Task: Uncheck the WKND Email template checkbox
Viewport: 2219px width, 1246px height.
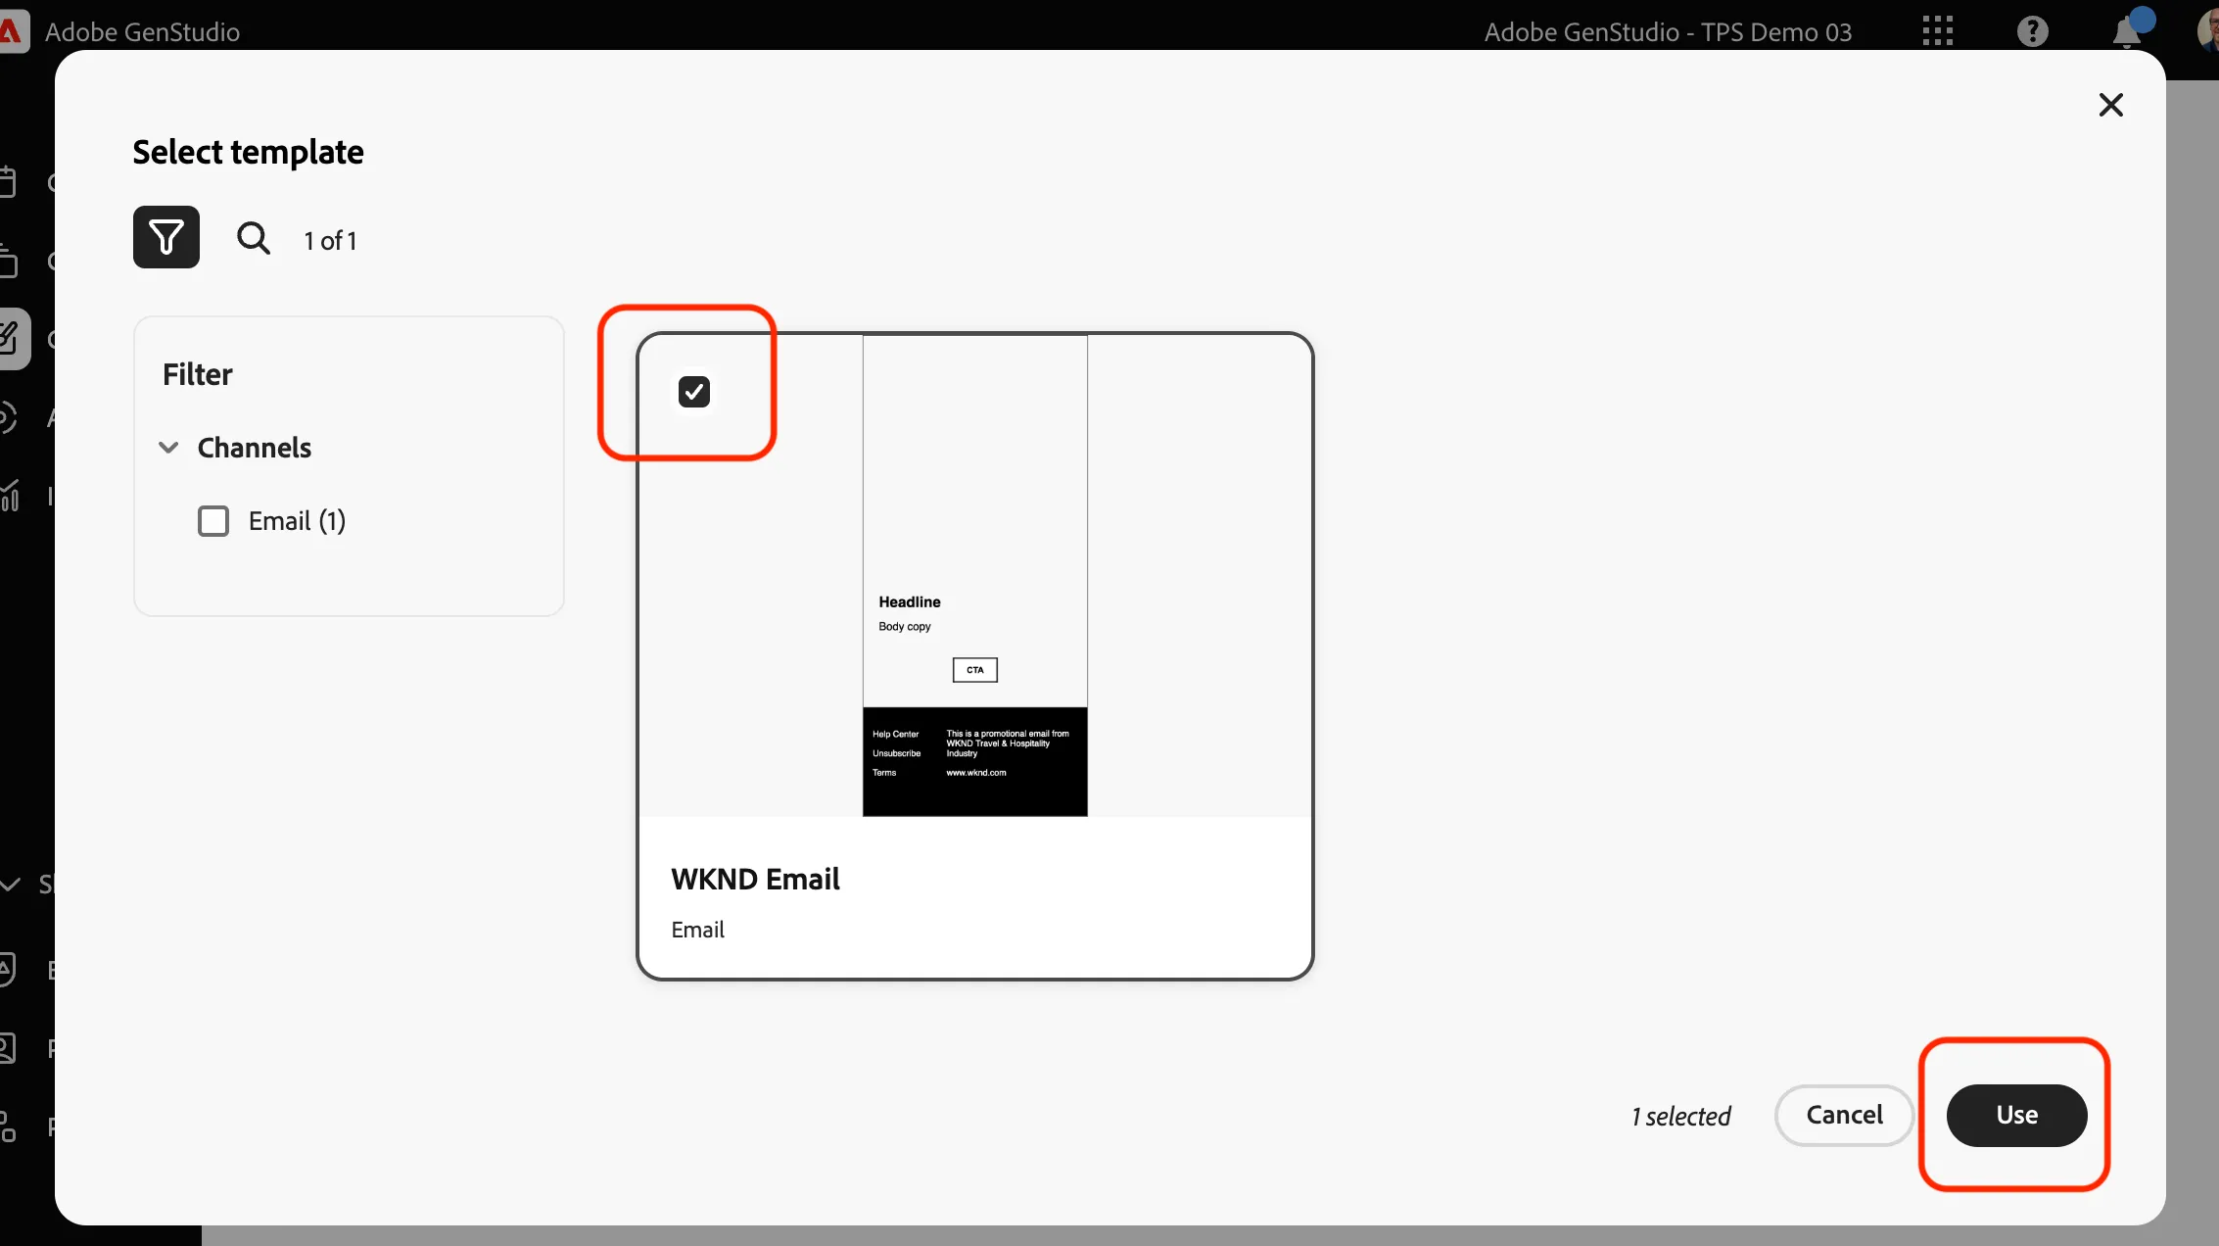Action: 694,392
